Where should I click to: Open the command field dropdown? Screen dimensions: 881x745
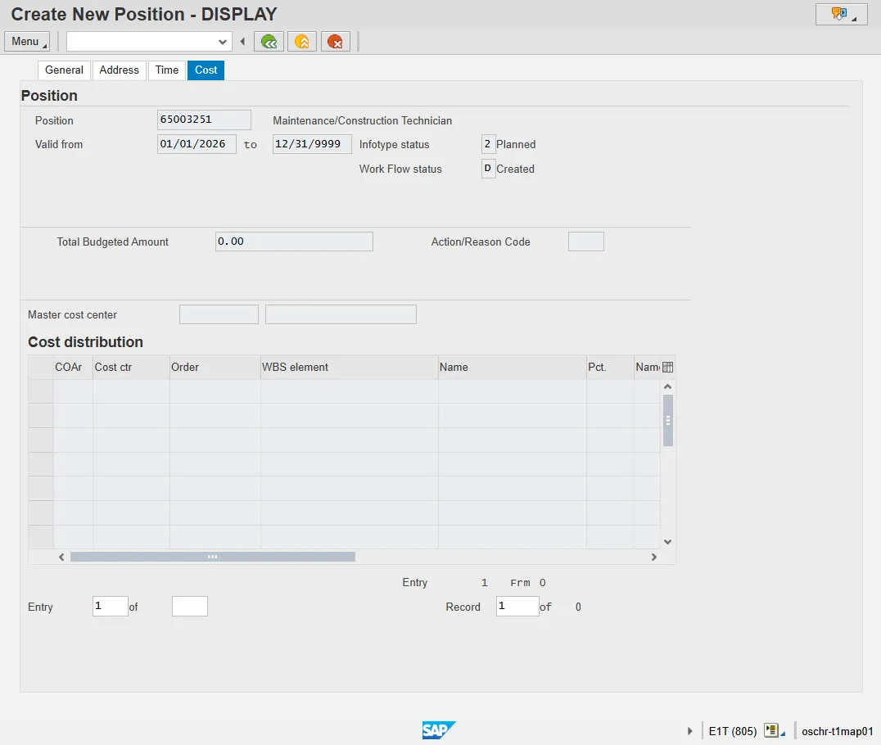pos(223,42)
